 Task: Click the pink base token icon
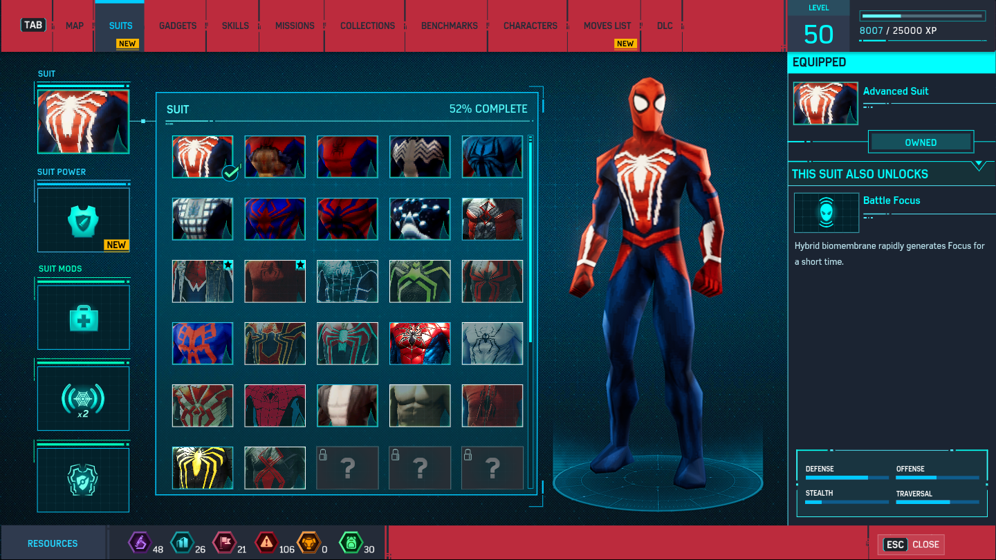tap(224, 543)
